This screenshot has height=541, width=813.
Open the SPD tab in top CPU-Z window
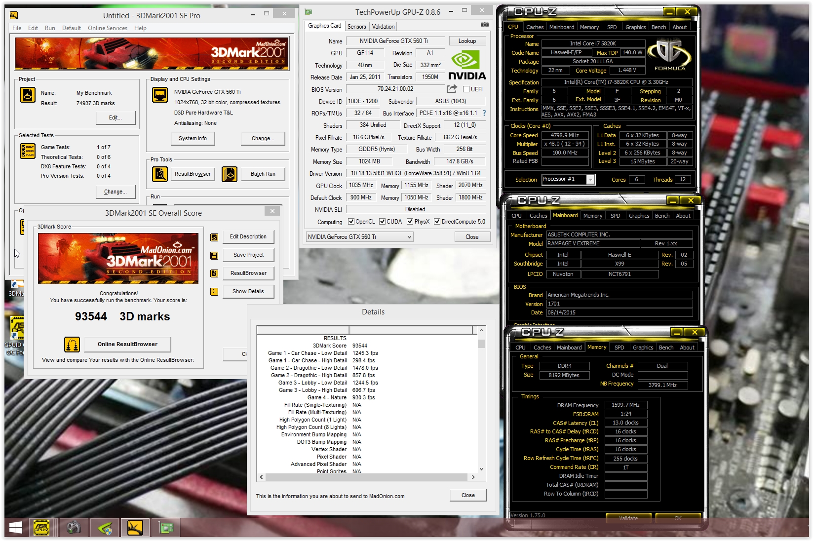612,27
